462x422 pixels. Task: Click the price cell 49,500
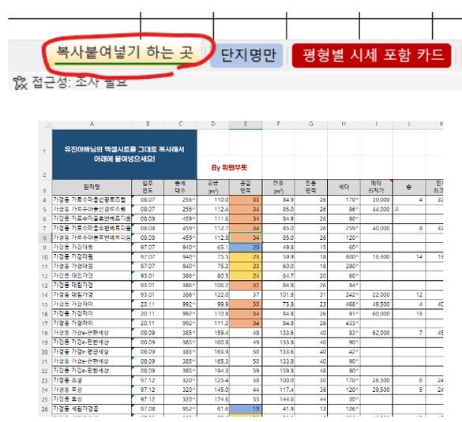376,304
